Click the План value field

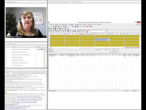coord(109,50)
